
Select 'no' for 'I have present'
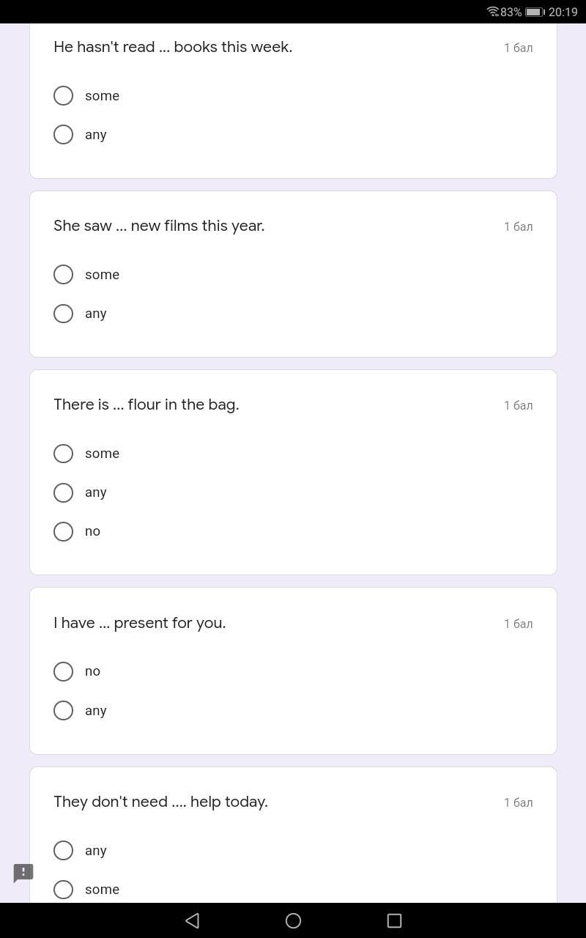[x=63, y=671]
